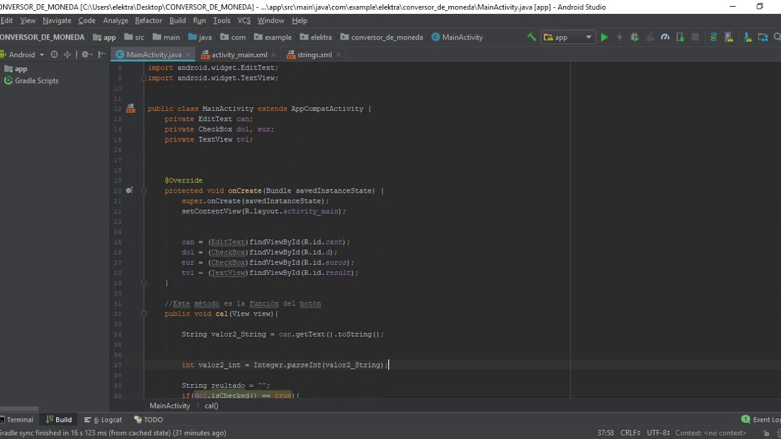The height and width of the screenshot is (439, 781).
Task: Open the Navigate menu
Action: [57, 20]
